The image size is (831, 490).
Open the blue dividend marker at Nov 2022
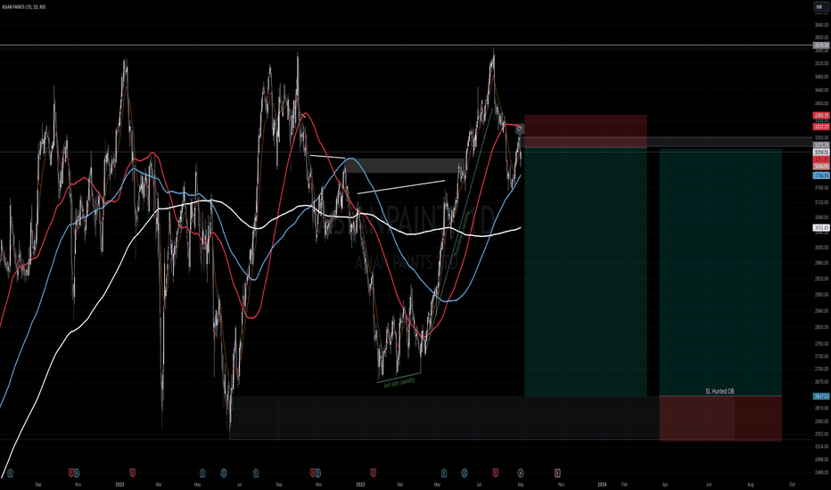318,472
